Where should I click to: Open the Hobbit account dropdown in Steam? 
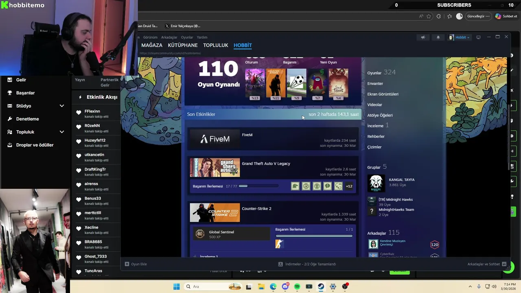[460, 37]
